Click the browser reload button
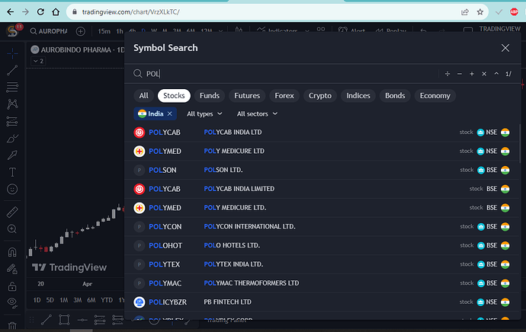The image size is (526, 332). coord(40,12)
